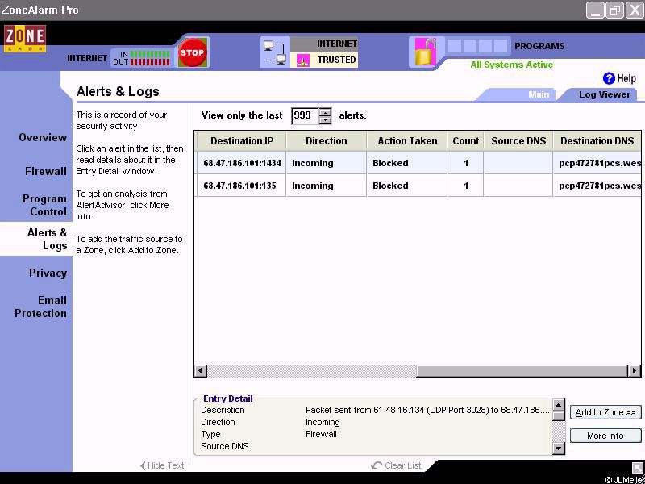Image resolution: width=645 pixels, height=484 pixels.
Task: Click Entry Detail scroll down arrow
Action: point(558,449)
